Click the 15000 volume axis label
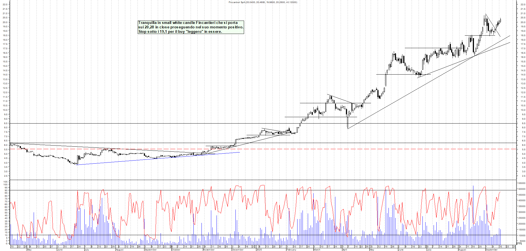The image size is (526, 251). [x=522, y=230]
